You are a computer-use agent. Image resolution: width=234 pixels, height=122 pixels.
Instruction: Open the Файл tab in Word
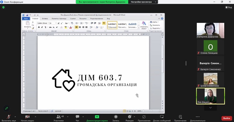coord(26,19)
